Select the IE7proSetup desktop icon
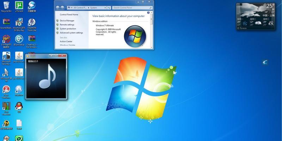The image size is (282, 141). [x=19, y=40]
